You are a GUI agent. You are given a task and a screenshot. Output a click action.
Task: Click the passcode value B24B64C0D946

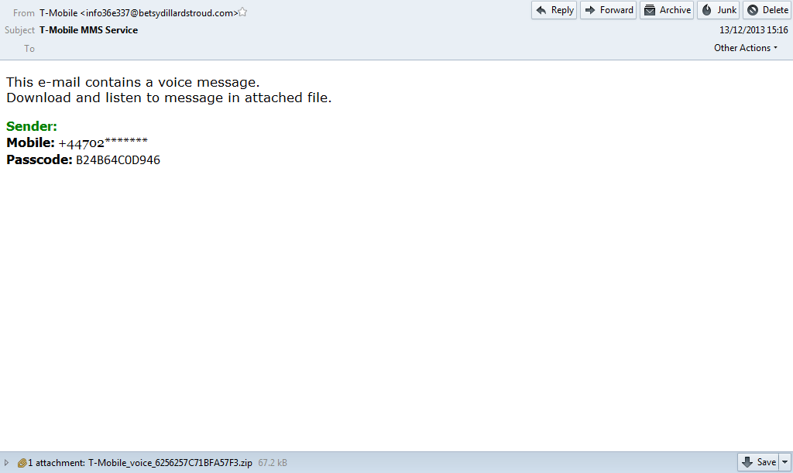[118, 160]
